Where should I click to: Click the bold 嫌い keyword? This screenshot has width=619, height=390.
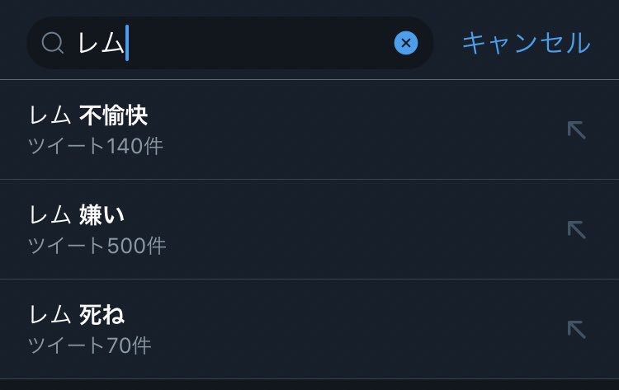(102, 216)
